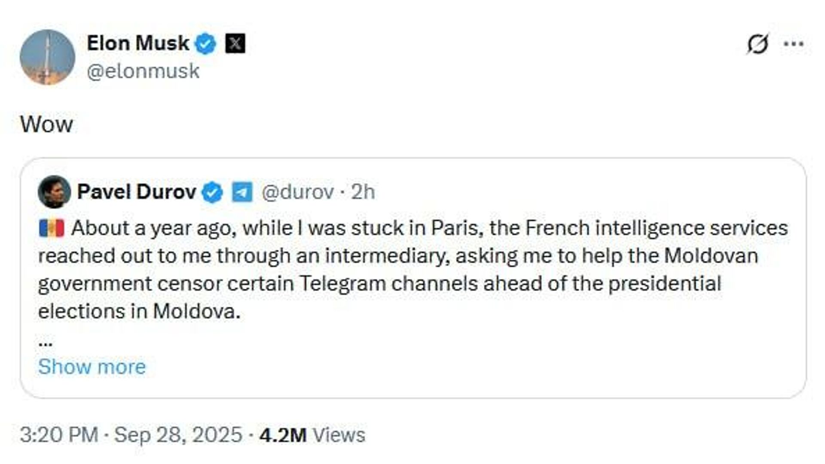Open the @elonmusk handle link

(143, 71)
